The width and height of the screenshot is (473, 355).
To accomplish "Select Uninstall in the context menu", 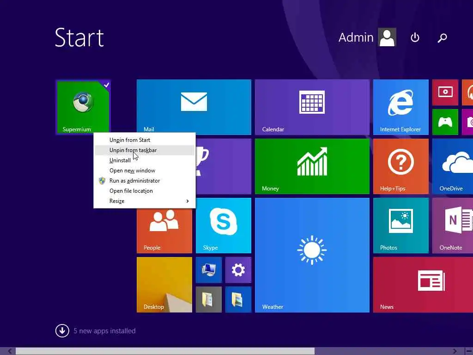I will [x=144, y=160].
